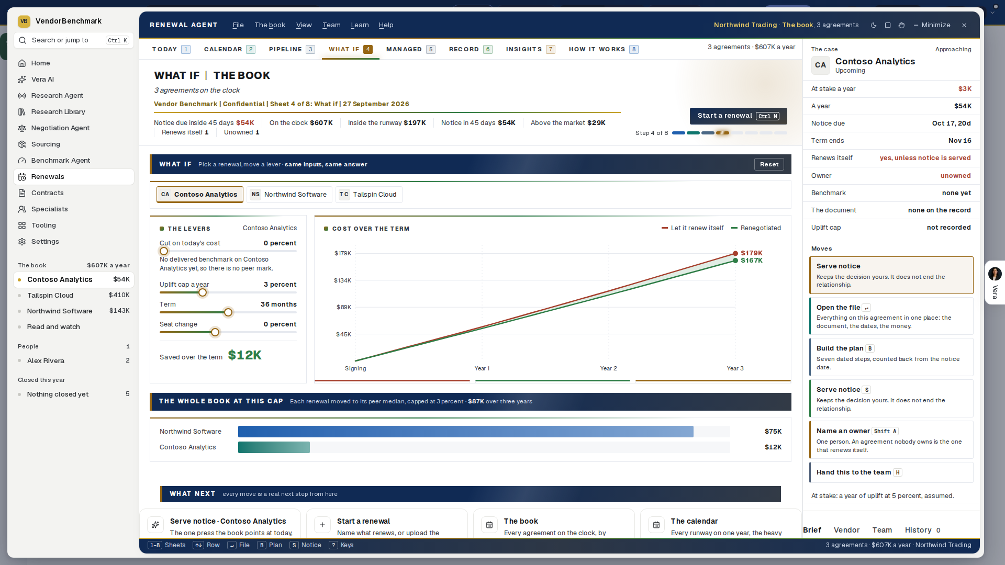Open the History tab in the case panel
The image size is (1005, 565).
[x=923, y=530]
